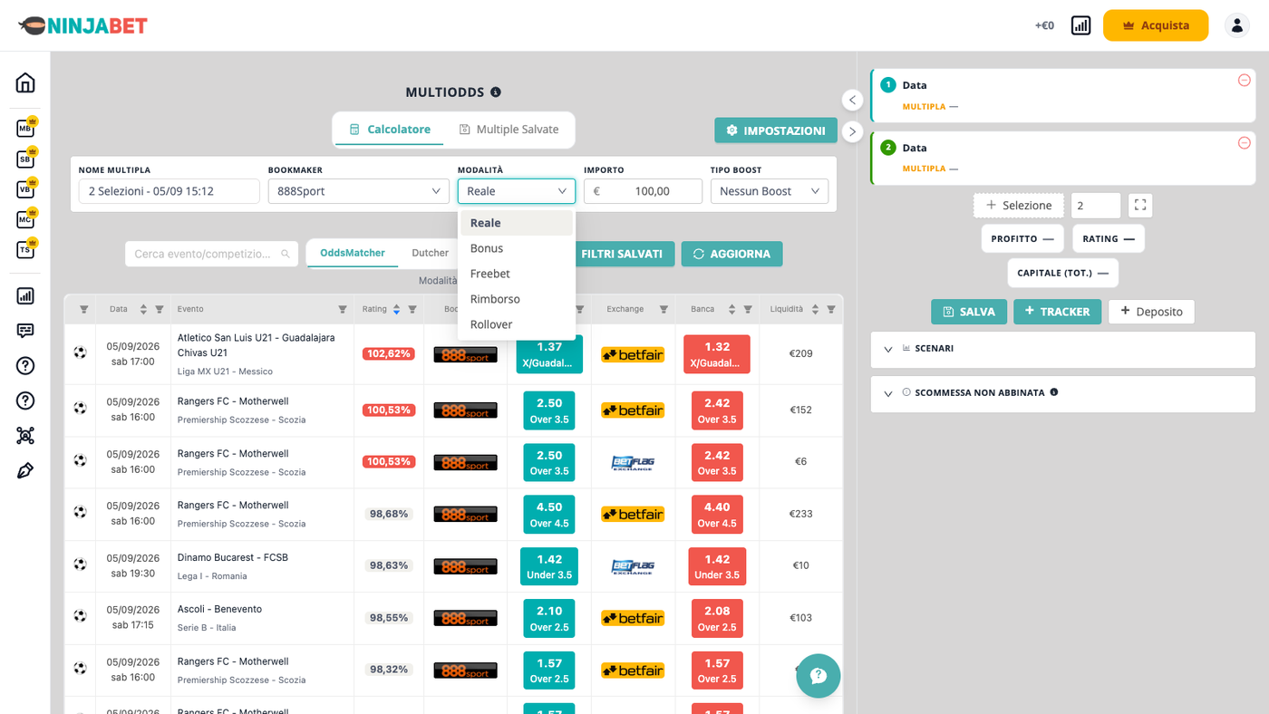Open the pen tool sidebar icon
Viewport: 1269px width, 714px height.
point(25,470)
